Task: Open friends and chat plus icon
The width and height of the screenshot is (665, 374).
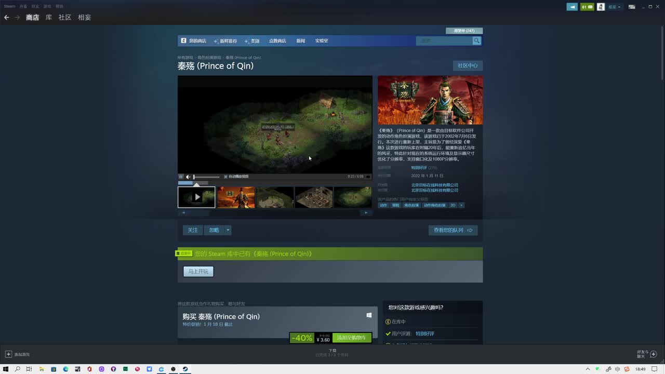Action: pos(653,354)
